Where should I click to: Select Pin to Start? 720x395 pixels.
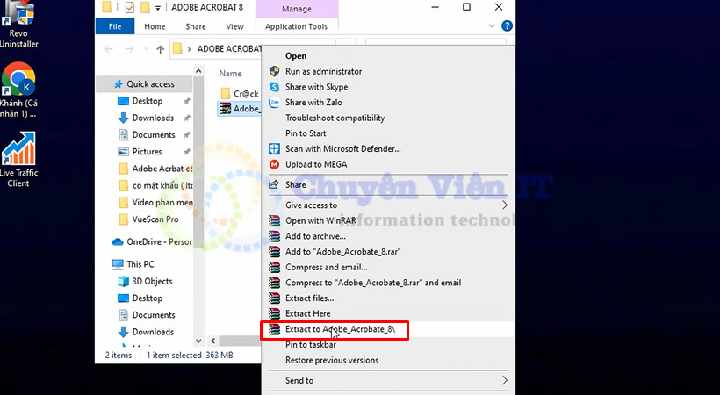point(306,133)
